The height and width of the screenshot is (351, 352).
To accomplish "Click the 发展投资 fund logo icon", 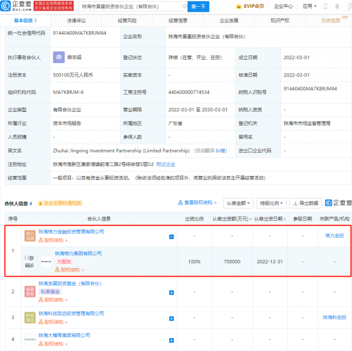I will point(30,292).
